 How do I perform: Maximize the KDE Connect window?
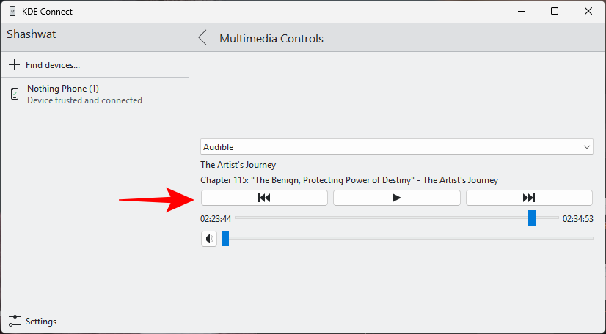(555, 12)
